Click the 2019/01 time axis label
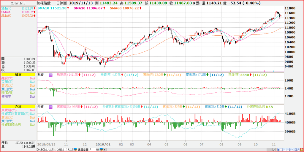 (x=103, y=145)
